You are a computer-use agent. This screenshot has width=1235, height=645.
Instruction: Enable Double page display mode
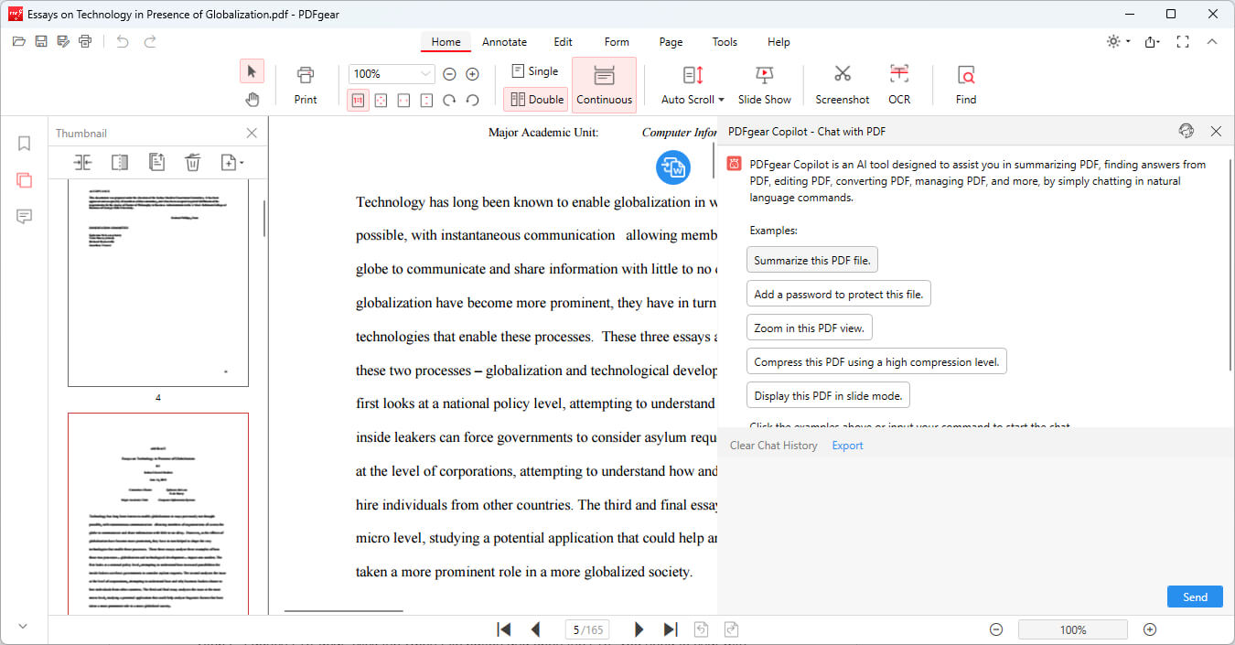pyautogui.click(x=535, y=99)
